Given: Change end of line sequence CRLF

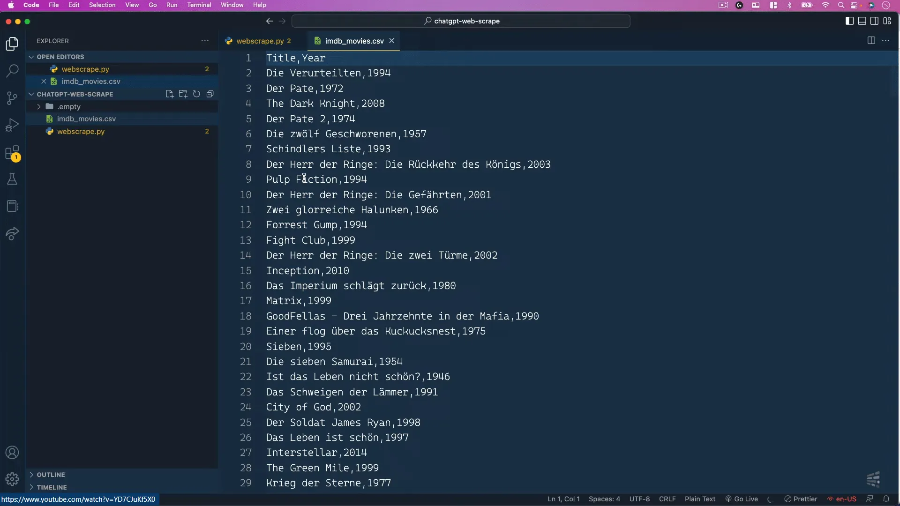Looking at the screenshot, I should [667, 499].
